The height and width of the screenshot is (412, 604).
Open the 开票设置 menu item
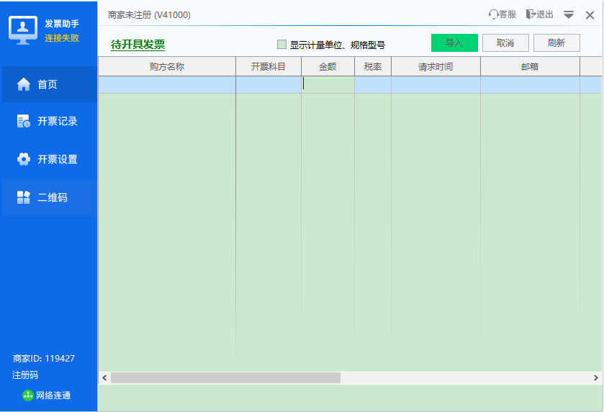pyautogui.click(x=49, y=158)
